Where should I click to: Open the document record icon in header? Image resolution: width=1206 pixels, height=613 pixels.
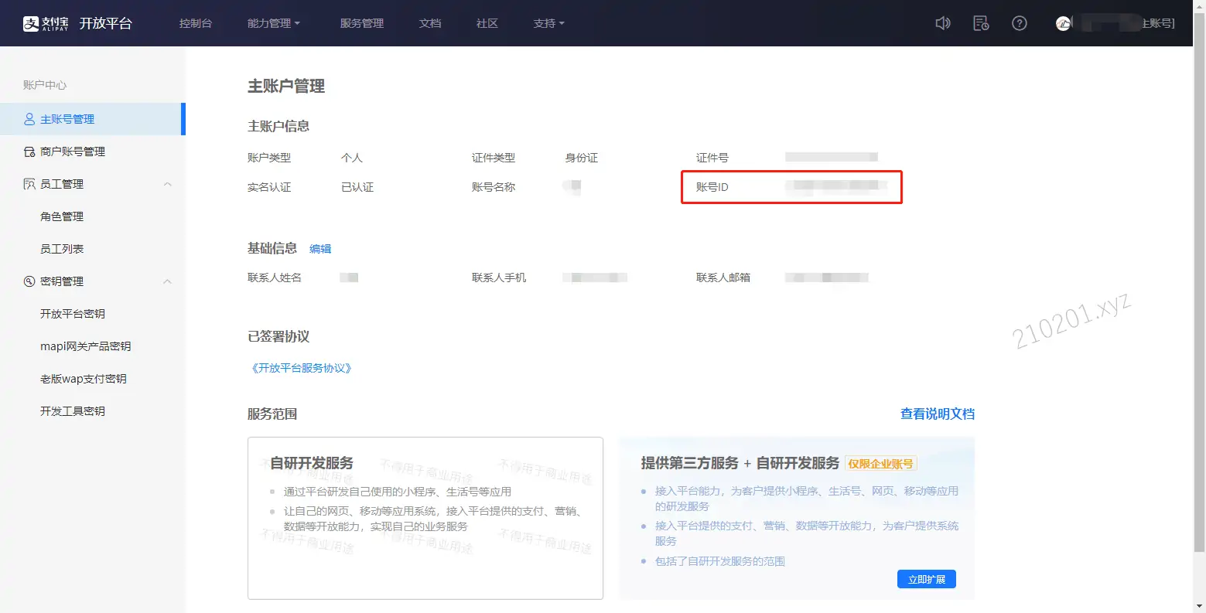[x=981, y=23]
